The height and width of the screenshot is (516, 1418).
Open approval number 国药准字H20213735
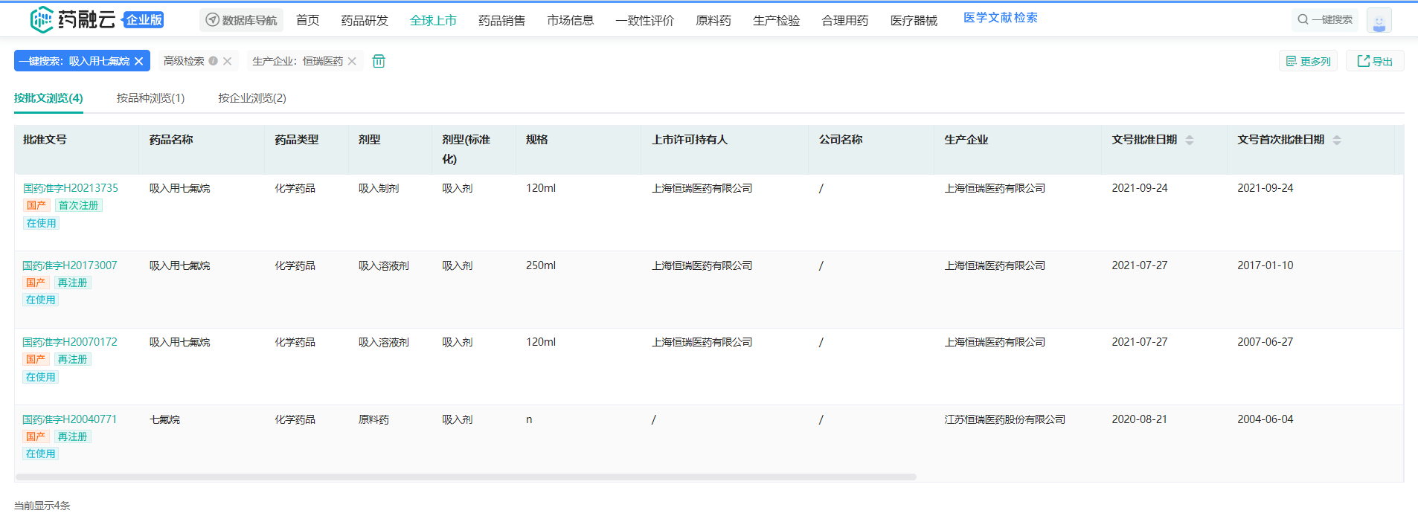coord(71,188)
